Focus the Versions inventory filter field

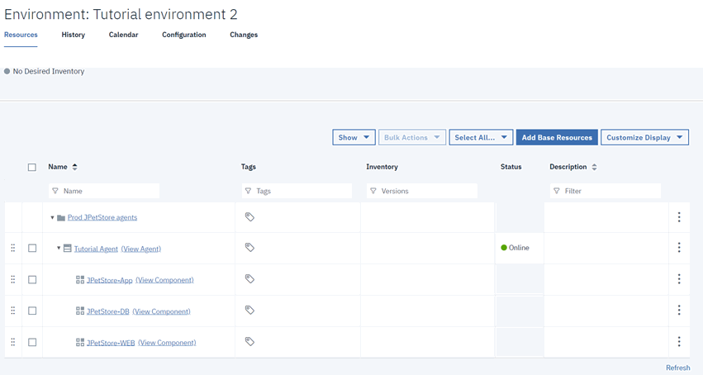[x=422, y=191]
